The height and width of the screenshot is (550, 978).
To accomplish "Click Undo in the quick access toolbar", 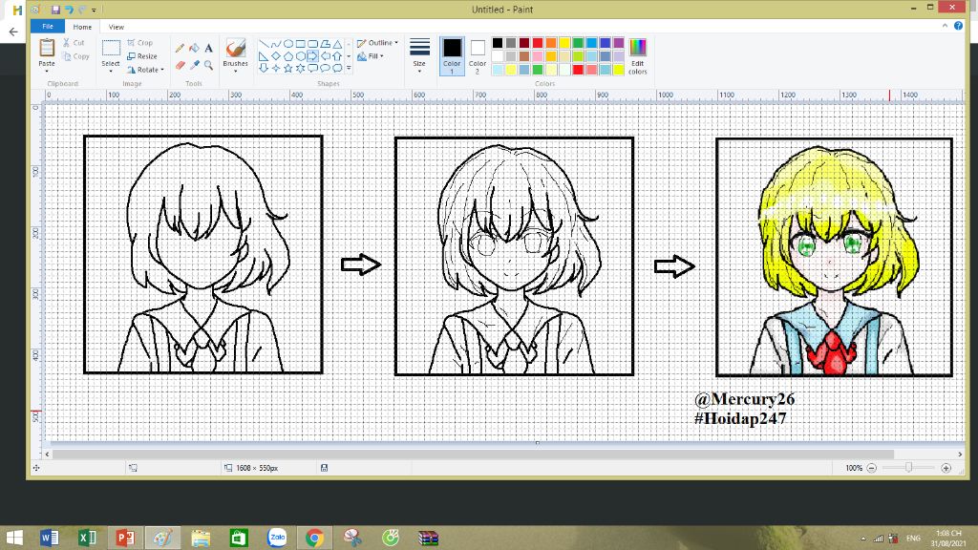I will click(69, 10).
